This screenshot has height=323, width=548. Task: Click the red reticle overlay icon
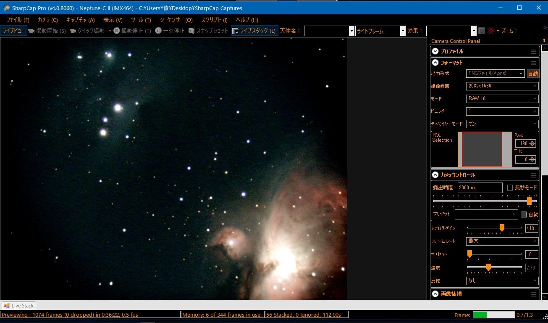(490, 31)
